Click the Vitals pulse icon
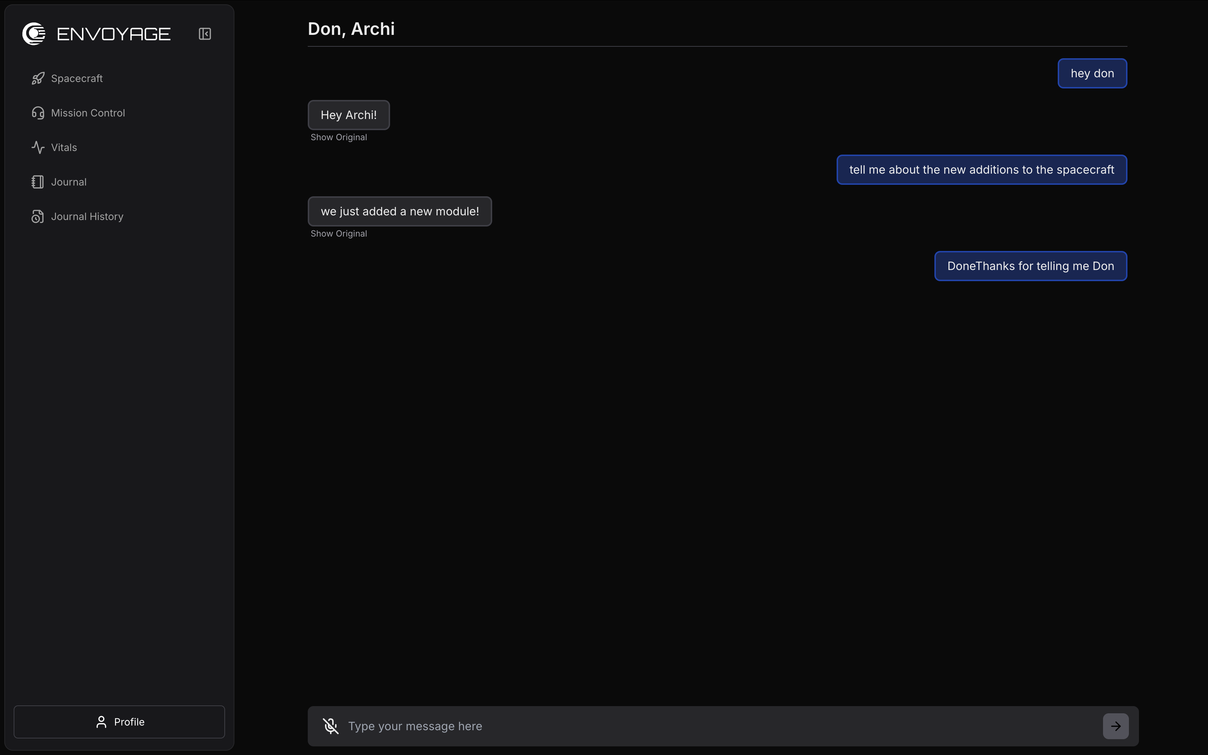The width and height of the screenshot is (1208, 755). pos(38,147)
